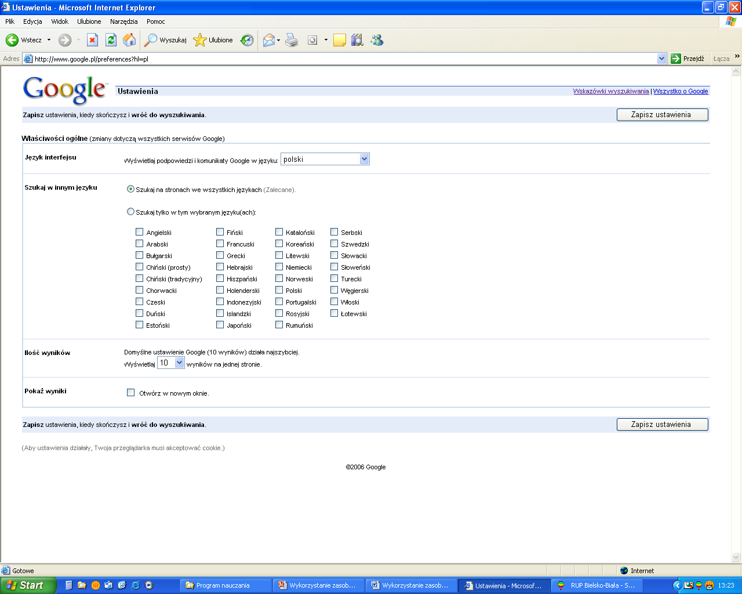Click the Google logo

click(x=65, y=90)
